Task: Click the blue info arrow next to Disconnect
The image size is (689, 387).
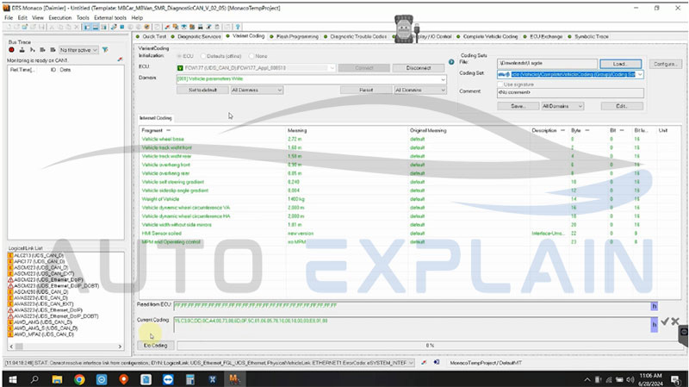Action: [451, 62]
